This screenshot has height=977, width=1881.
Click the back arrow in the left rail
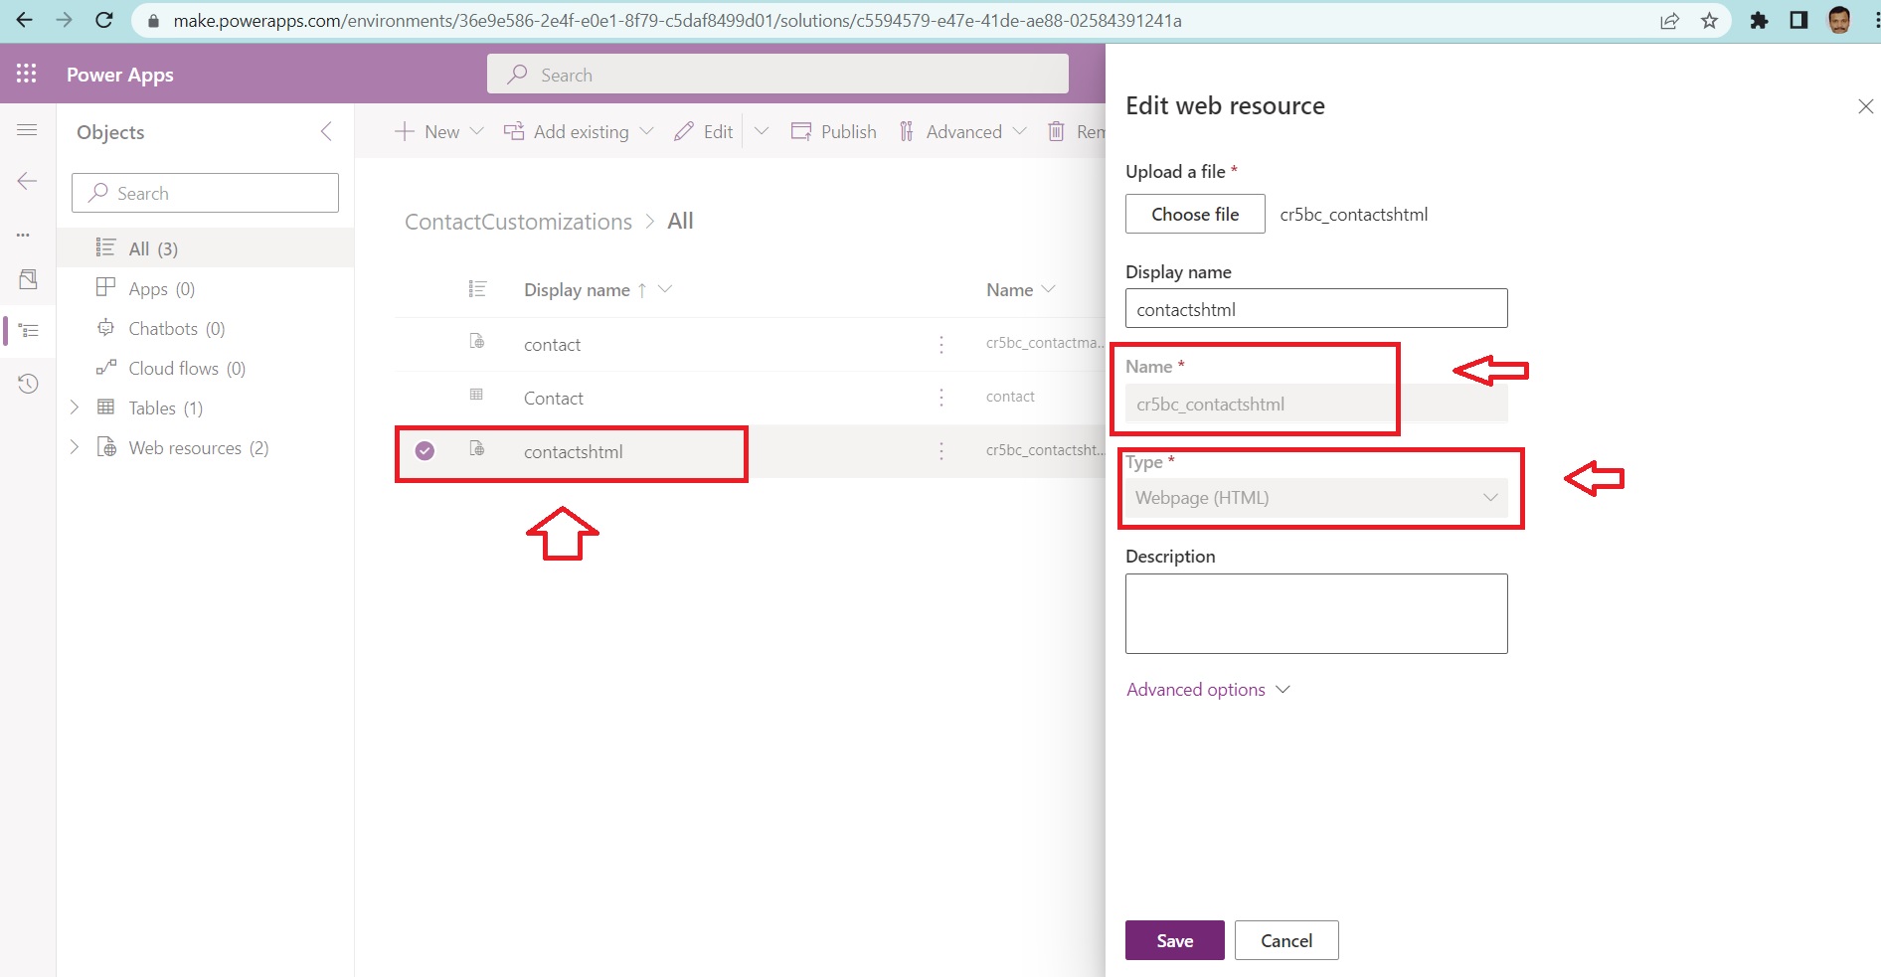coord(27,181)
